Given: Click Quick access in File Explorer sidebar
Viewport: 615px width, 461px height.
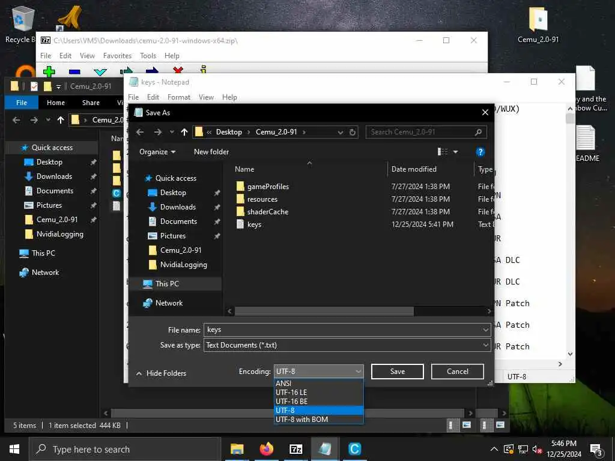Looking at the screenshot, I should pyautogui.click(x=52, y=148).
